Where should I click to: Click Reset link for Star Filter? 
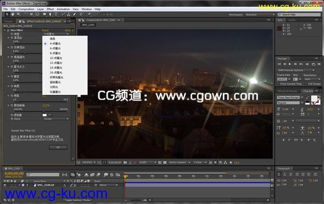click(45, 30)
